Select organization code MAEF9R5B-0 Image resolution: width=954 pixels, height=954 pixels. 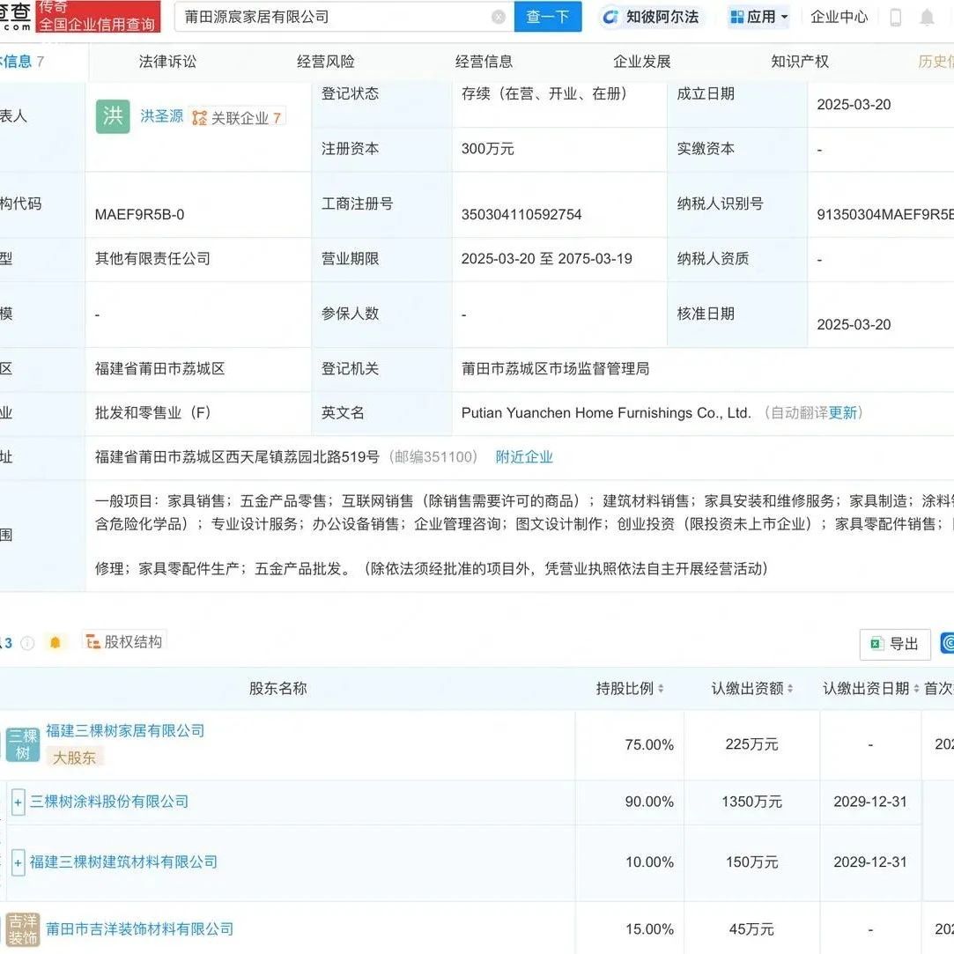139,214
